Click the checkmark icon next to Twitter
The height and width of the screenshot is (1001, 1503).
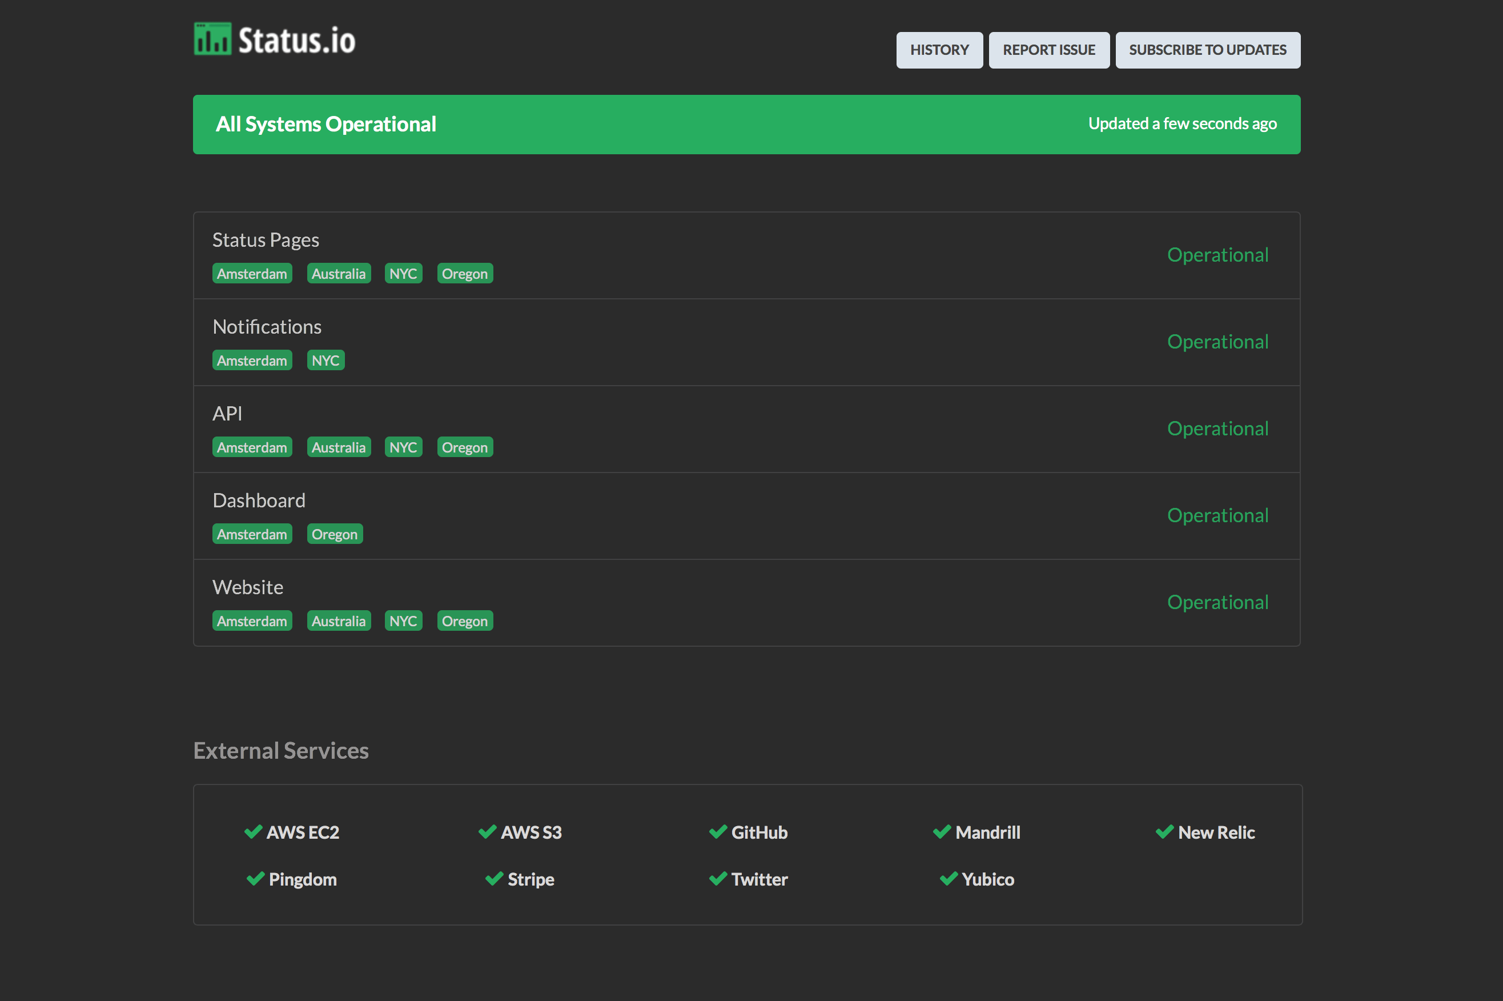[718, 879]
